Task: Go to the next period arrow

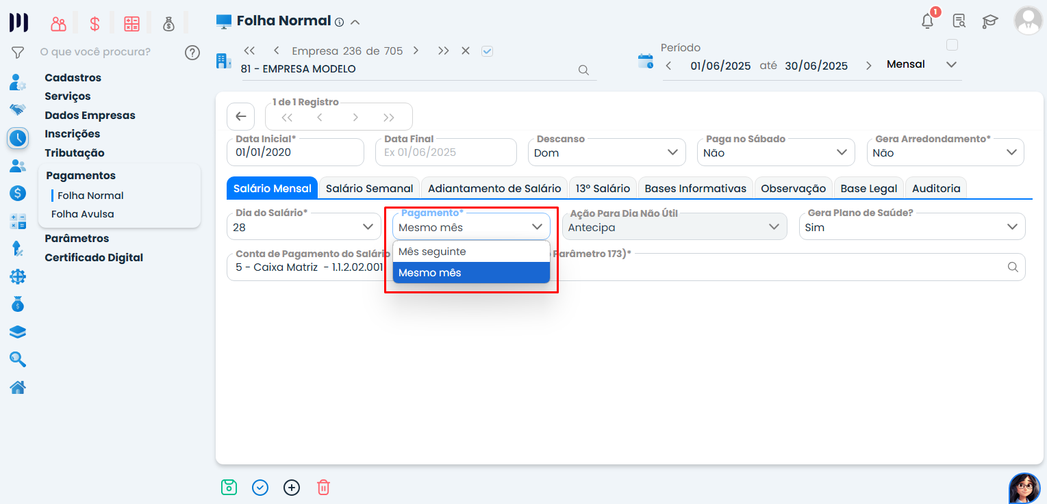Action: pyautogui.click(x=868, y=66)
